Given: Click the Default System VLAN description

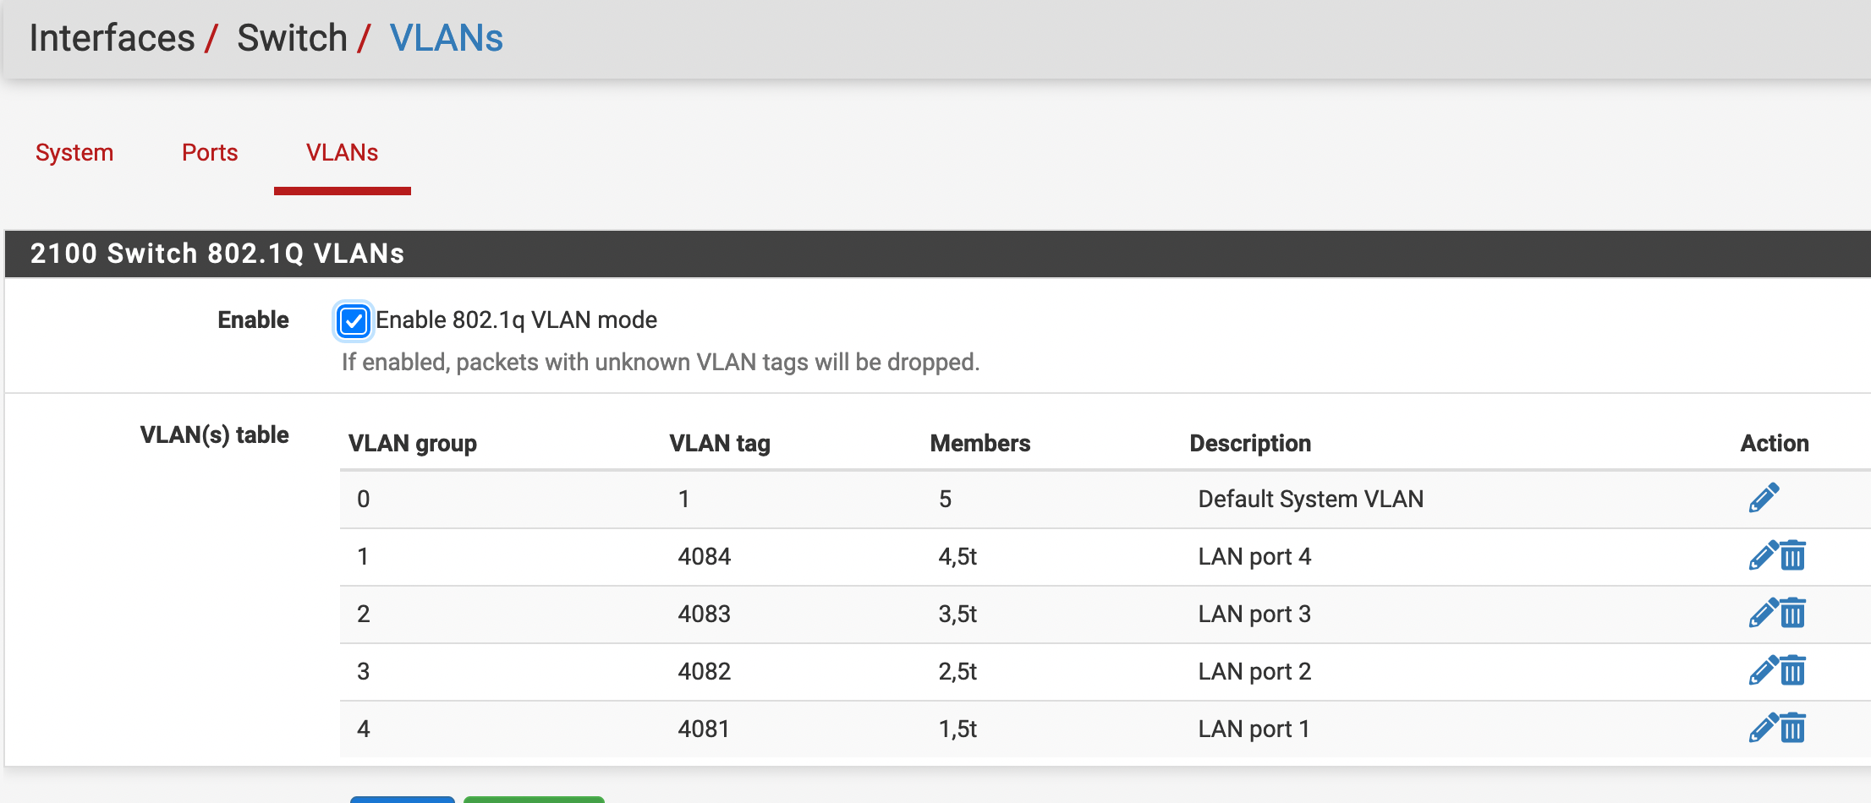Looking at the screenshot, I should pos(1310,500).
